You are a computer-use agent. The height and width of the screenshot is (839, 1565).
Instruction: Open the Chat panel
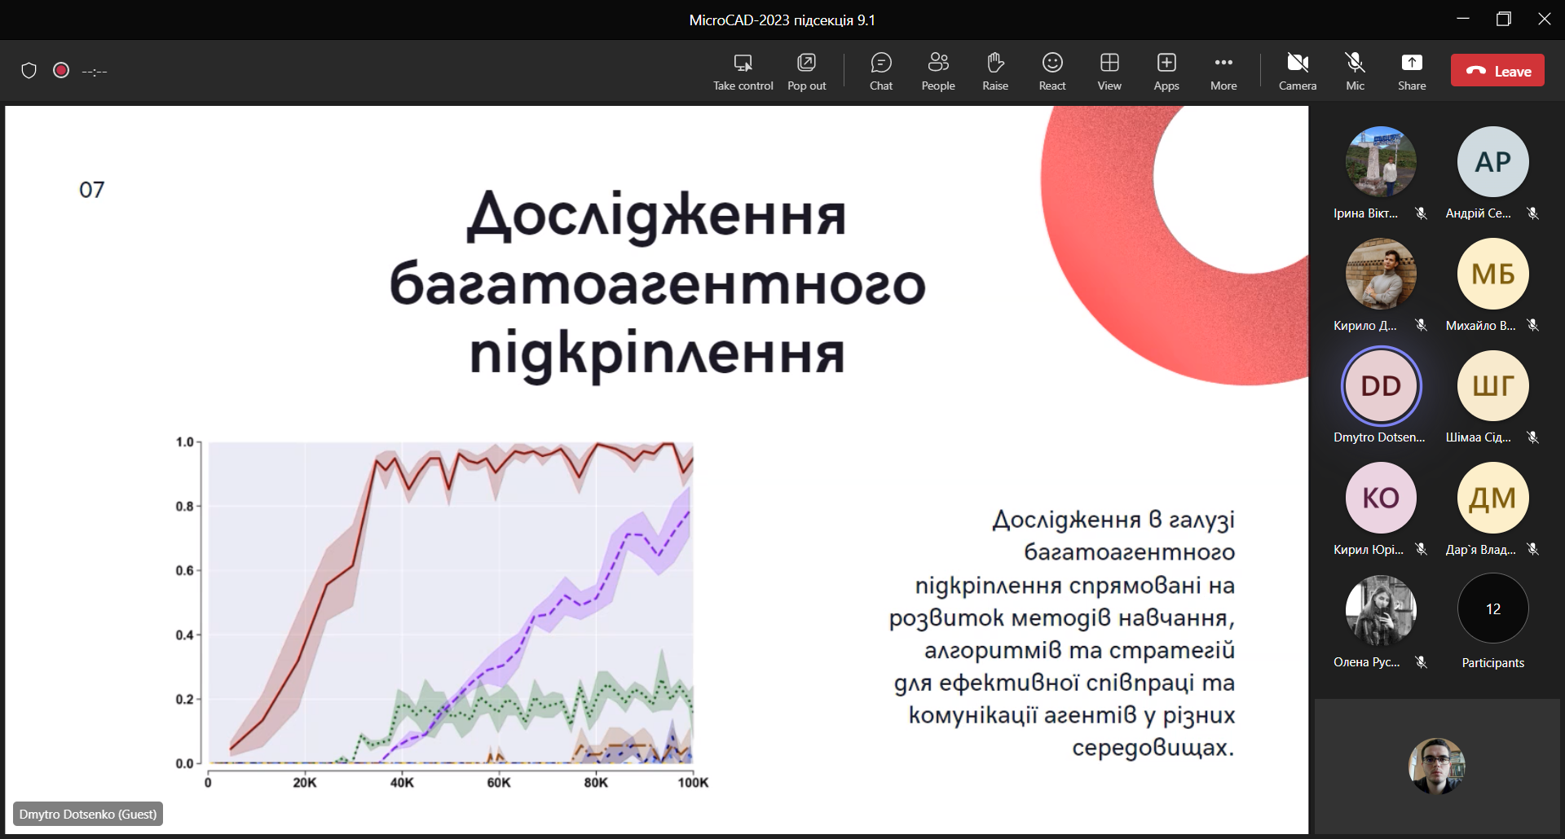point(880,71)
